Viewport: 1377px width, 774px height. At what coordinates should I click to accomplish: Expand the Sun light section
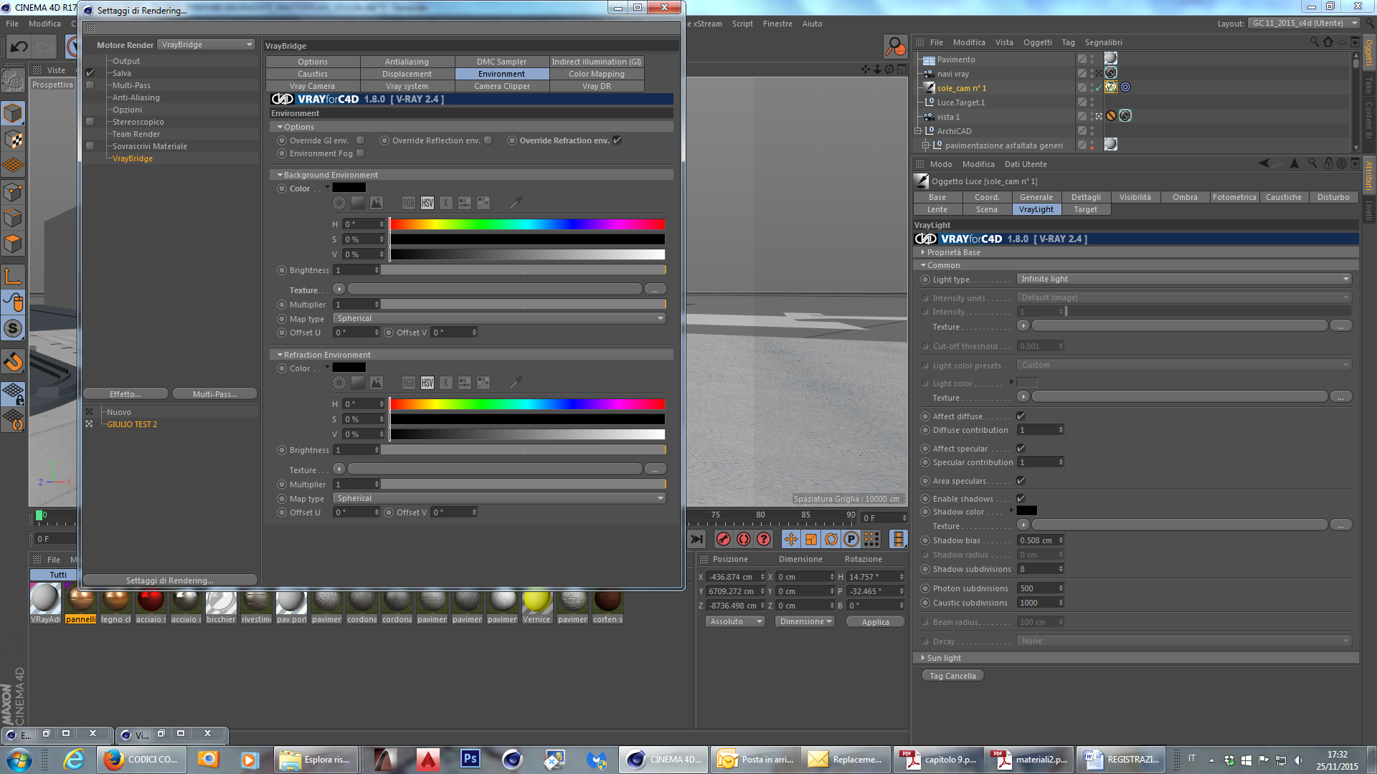coord(923,658)
